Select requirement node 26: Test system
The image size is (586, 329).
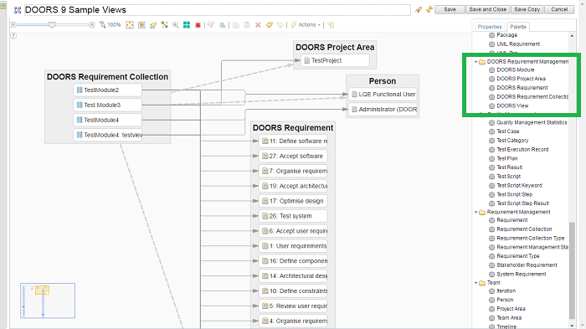coord(293,216)
